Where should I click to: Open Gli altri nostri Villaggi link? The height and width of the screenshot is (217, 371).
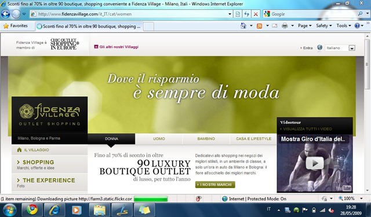[x=116, y=47]
